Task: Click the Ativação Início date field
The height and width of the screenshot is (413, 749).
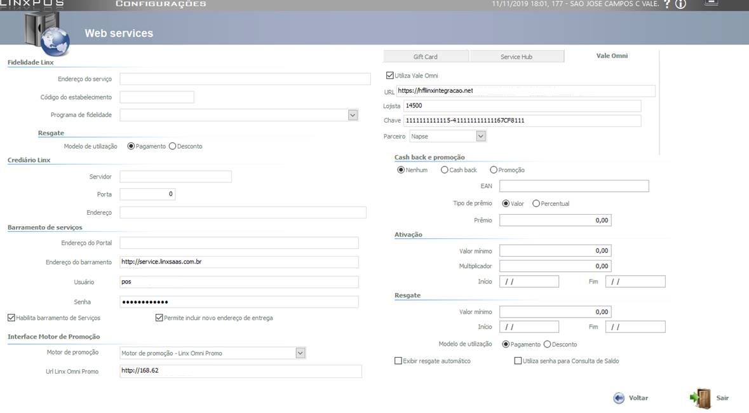Action: (x=529, y=281)
